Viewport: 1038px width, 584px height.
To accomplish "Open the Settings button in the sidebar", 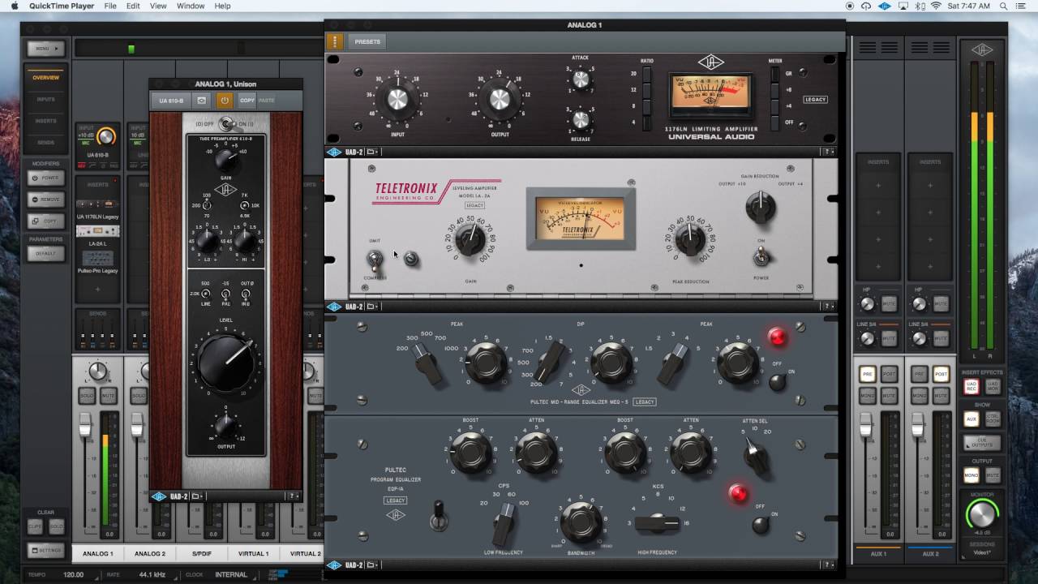I will pos(45,551).
